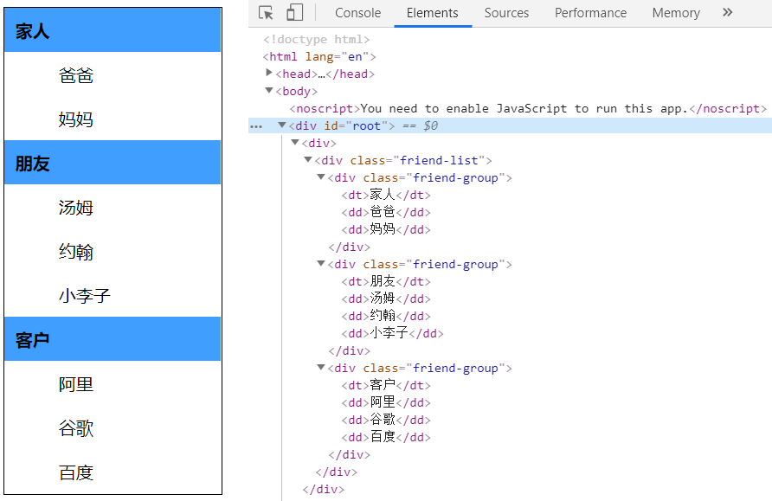Select the dd 妈妈 node
The image size is (772, 501).
coord(386,229)
